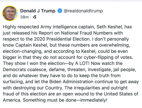Open the Donald J Trump profile picture
142x108 pixels.
tap(10, 13)
